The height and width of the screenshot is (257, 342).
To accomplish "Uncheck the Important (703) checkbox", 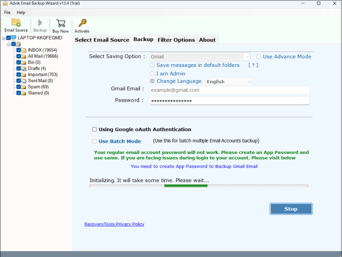I will click(19, 75).
